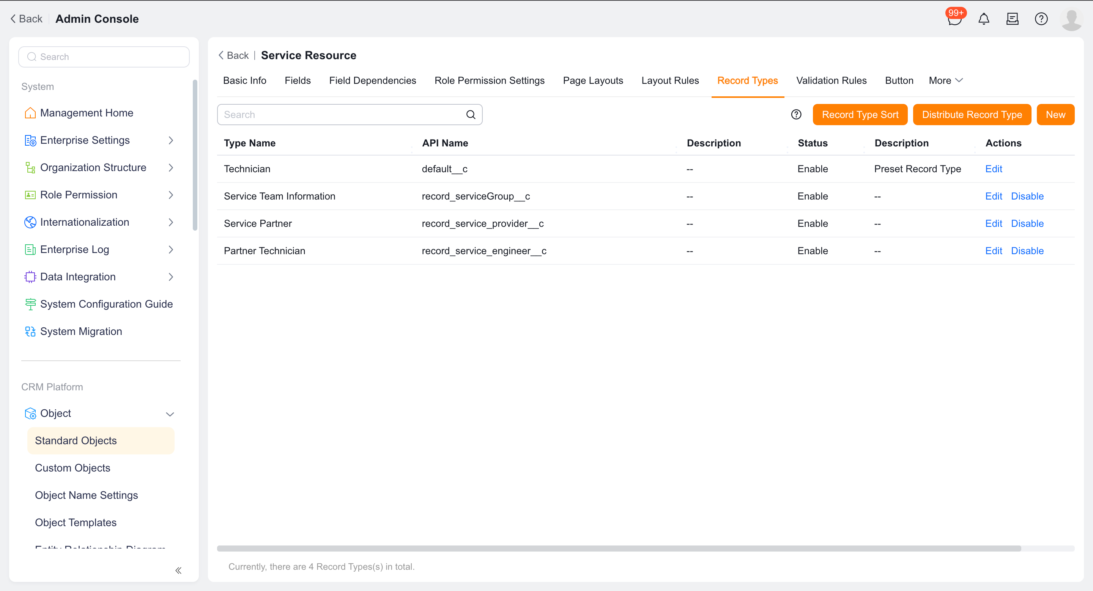Open the Layout Rules tab
The height and width of the screenshot is (591, 1093).
click(670, 80)
